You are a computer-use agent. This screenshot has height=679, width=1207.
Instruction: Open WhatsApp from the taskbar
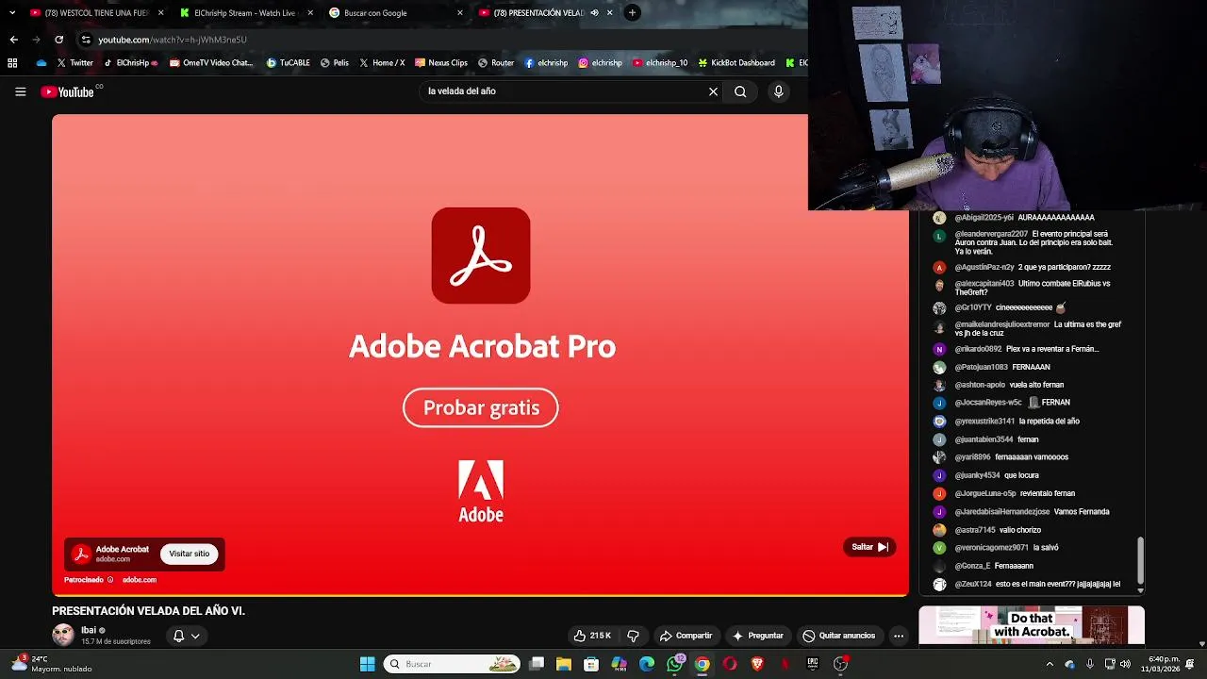tap(674, 664)
